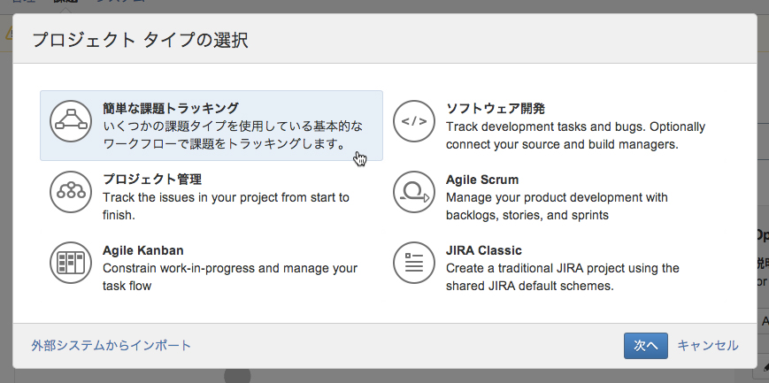The height and width of the screenshot is (383, 769).
Task: Select the Agile Scrum heading
Action: 482,180
